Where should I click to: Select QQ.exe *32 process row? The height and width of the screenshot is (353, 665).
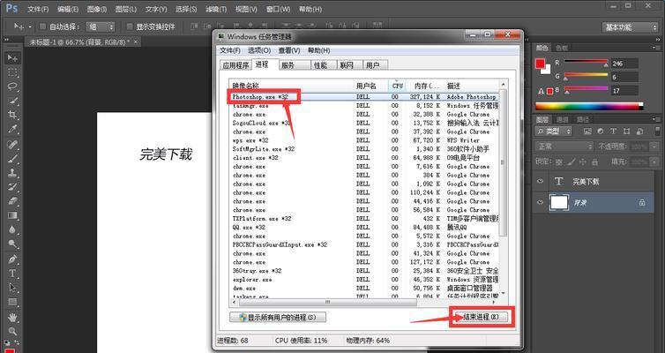(364, 228)
